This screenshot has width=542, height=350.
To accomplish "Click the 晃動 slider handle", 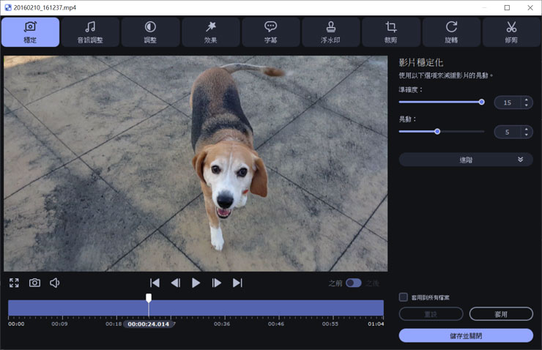I will pos(437,131).
